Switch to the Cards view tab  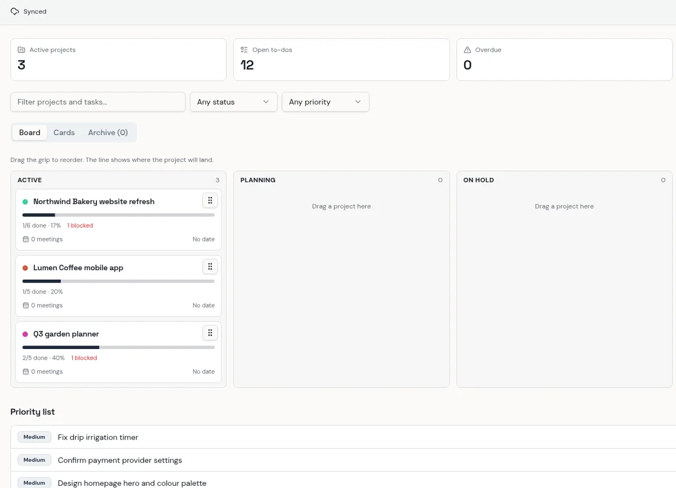(64, 132)
